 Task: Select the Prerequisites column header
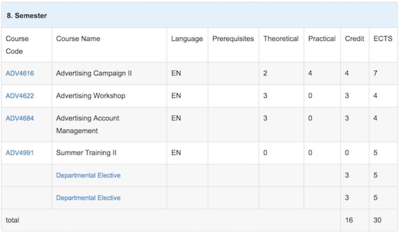(x=233, y=39)
